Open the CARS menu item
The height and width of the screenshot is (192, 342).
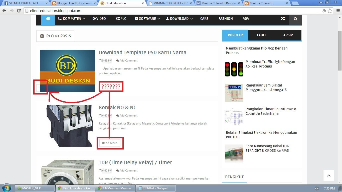[204, 19]
